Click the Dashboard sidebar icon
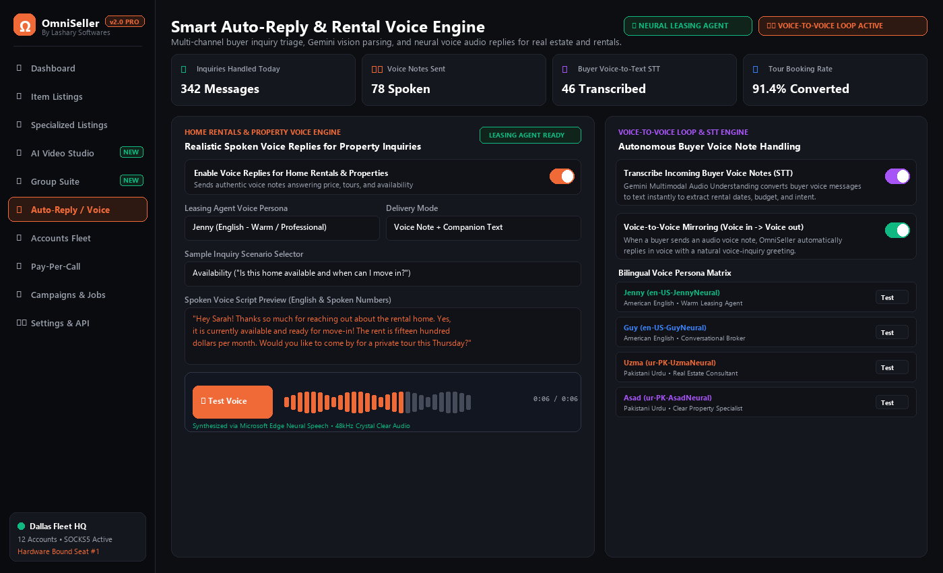 click(x=19, y=68)
